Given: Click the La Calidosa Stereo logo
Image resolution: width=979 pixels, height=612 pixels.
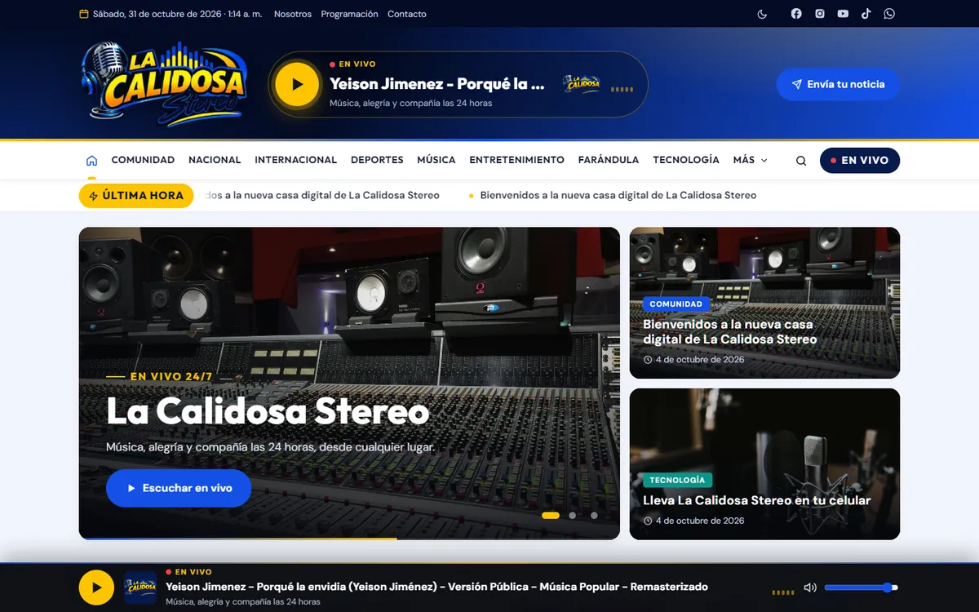Looking at the screenshot, I should click(x=164, y=84).
